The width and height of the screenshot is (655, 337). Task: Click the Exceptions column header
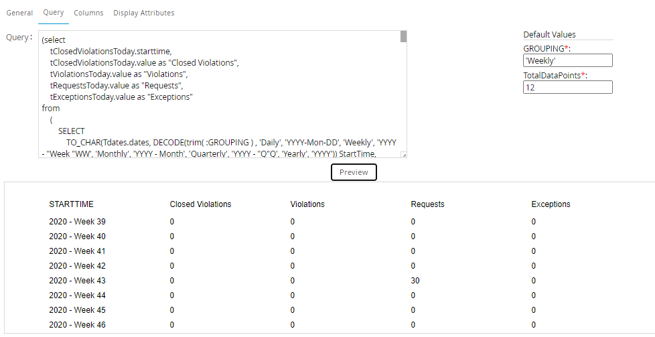click(551, 204)
